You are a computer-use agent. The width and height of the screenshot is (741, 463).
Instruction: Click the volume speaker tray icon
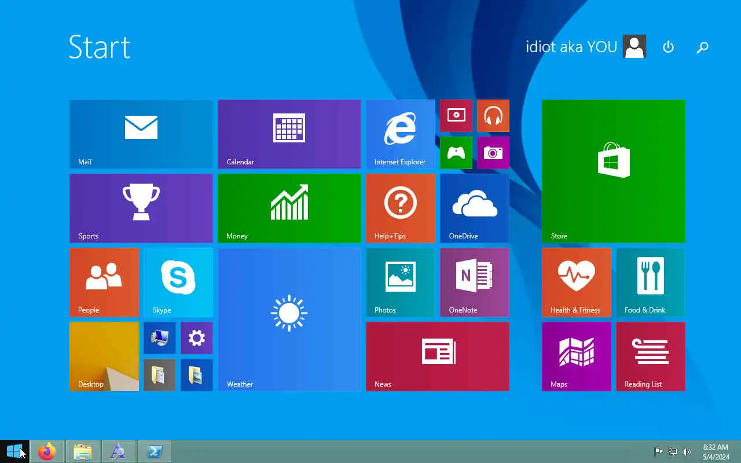pyautogui.click(x=687, y=452)
